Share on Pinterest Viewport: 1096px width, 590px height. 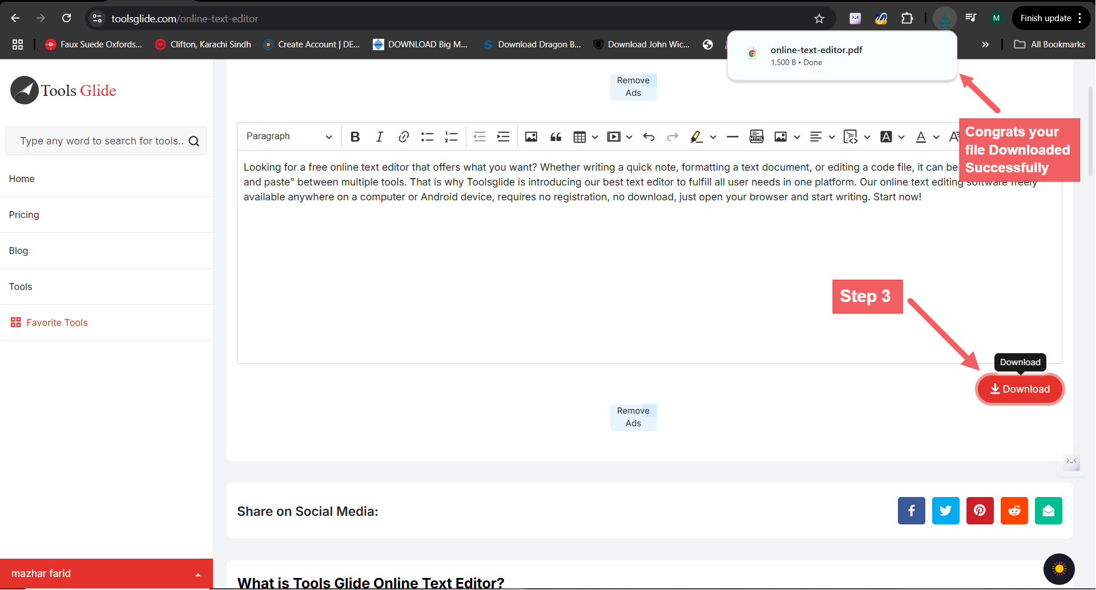[980, 511]
